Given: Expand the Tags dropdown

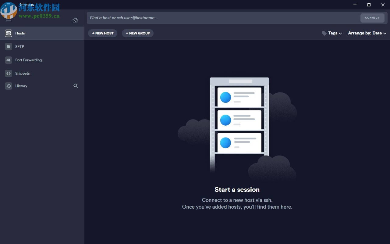Looking at the screenshot, I should click(335, 33).
